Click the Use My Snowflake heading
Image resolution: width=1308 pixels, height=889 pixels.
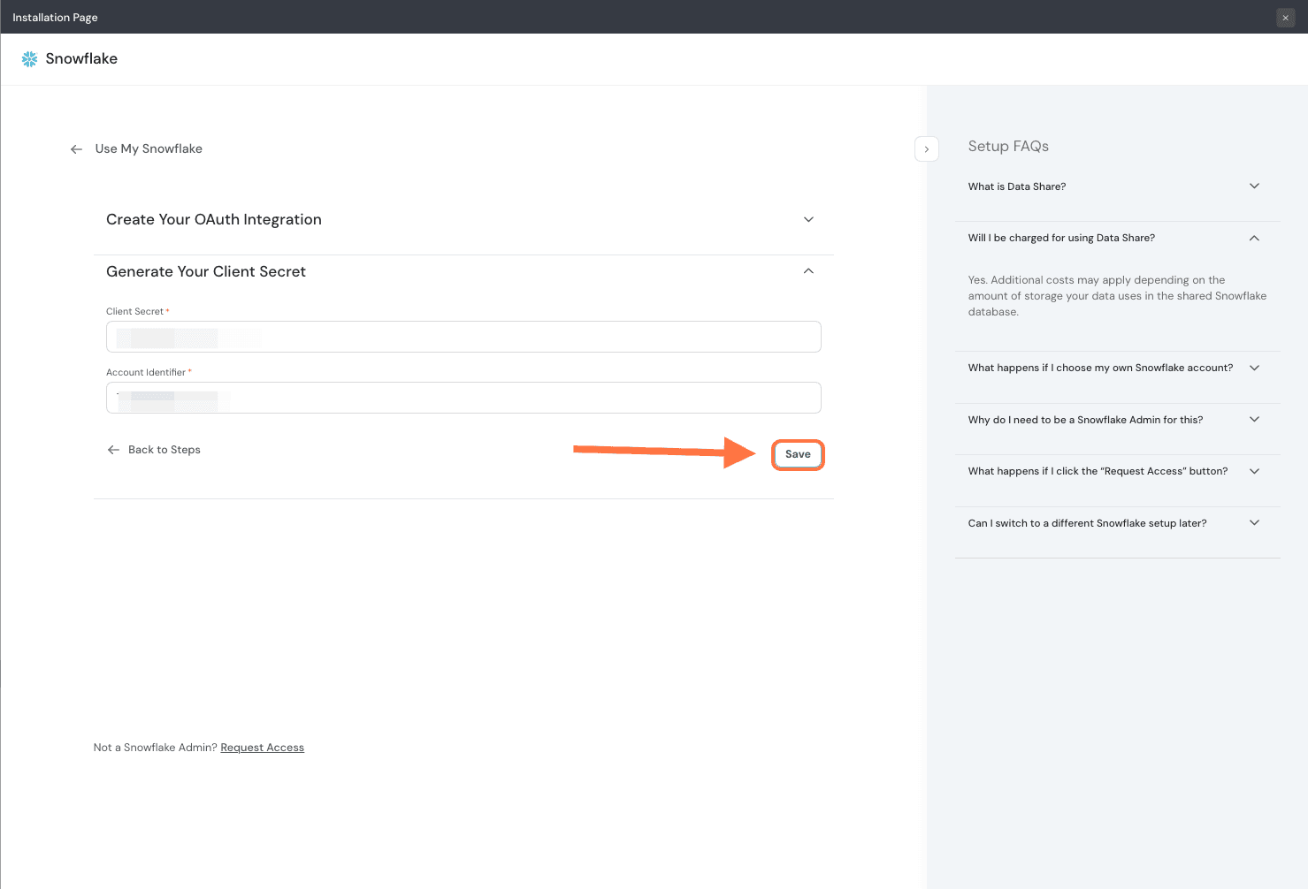tap(149, 149)
